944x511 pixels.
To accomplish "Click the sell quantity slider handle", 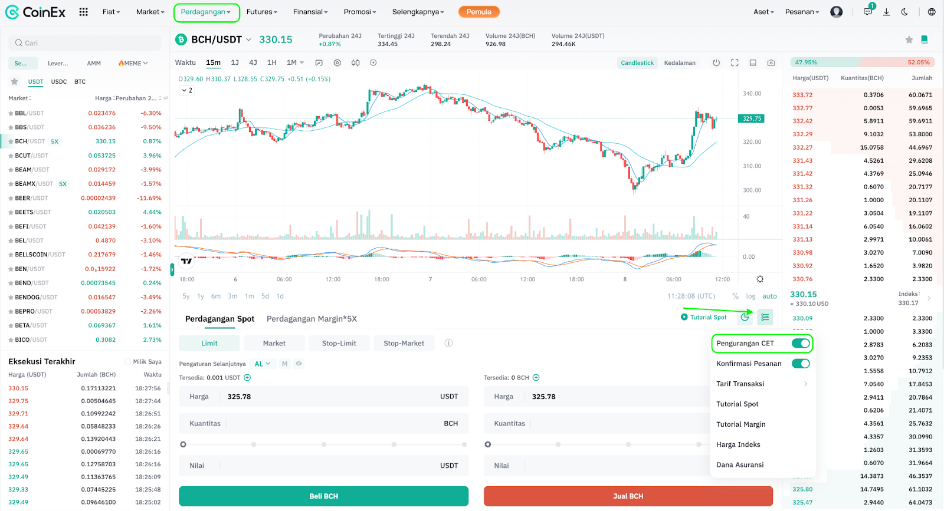I will click(x=488, y=444).
